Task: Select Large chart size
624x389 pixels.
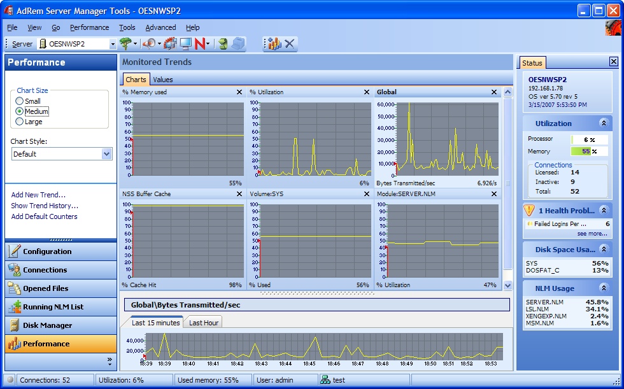Action: (29, 122)
